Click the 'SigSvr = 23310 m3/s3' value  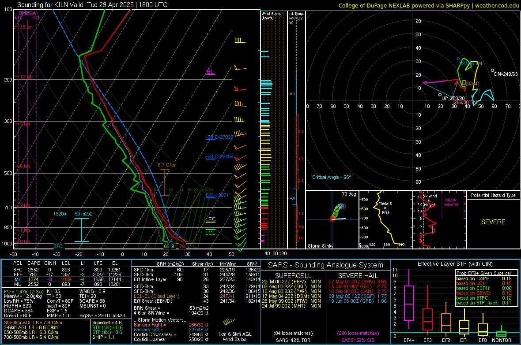(x=102, y=315)
